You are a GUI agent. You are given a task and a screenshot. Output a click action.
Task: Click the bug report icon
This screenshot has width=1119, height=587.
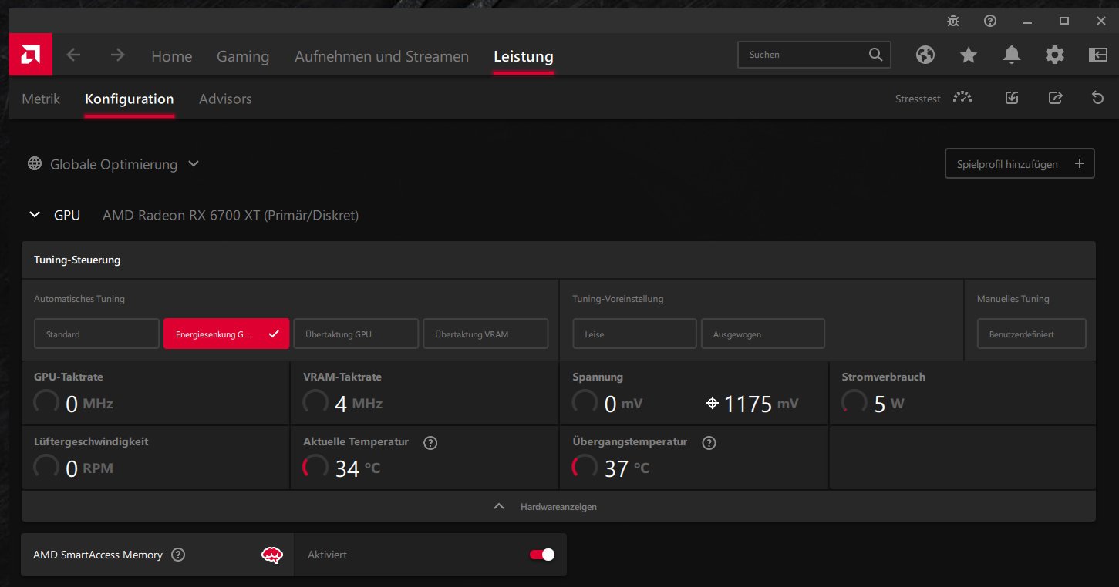[953, 21]
